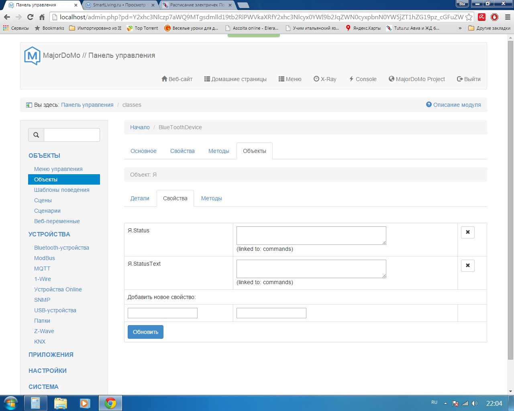Image resolution: width=514 pixels, height=411 pixels.
Task: Focus the new property name field
Action: tap(163, 313)
